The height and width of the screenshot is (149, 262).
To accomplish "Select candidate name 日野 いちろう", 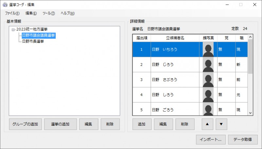I will coord(164,49).
